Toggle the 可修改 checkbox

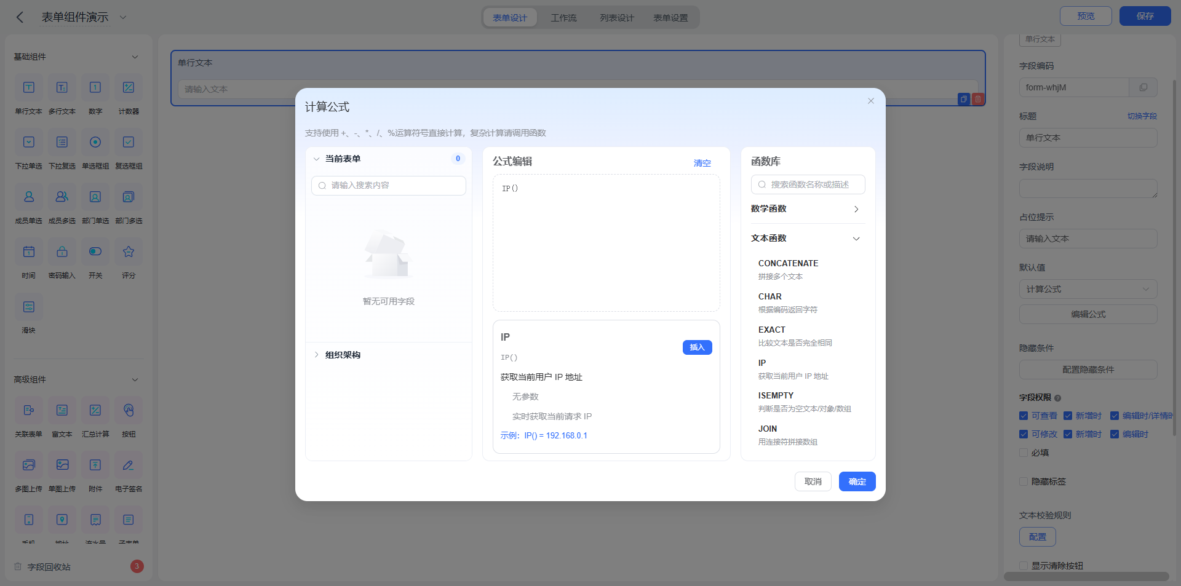click(1024, 434)
